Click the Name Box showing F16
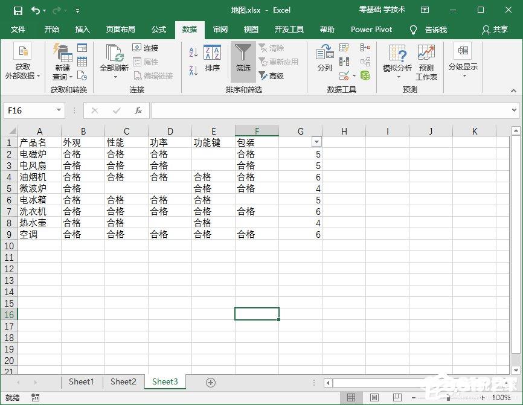This screenshot has width=523, height=405. (x=30, y=110)
